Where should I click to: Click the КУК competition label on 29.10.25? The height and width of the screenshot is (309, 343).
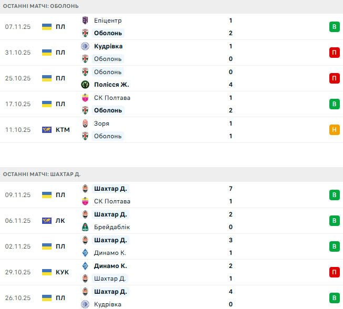pos(62,272)
